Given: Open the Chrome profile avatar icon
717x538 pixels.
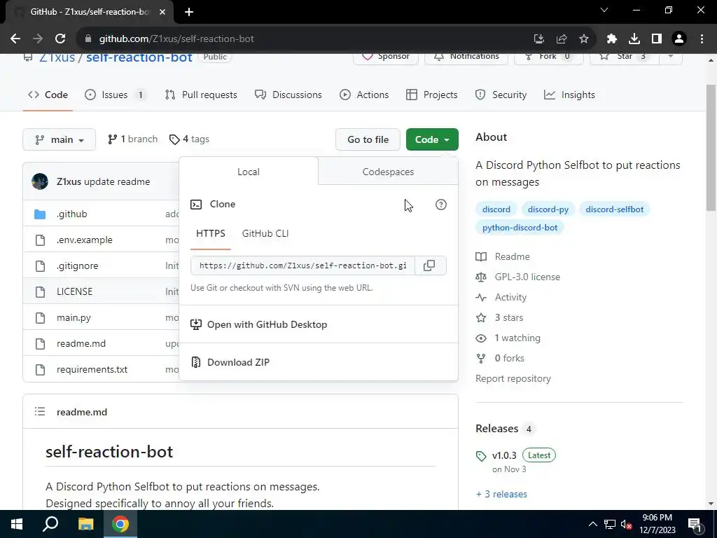Looking at the screenshot, I should tap(679, 39).
